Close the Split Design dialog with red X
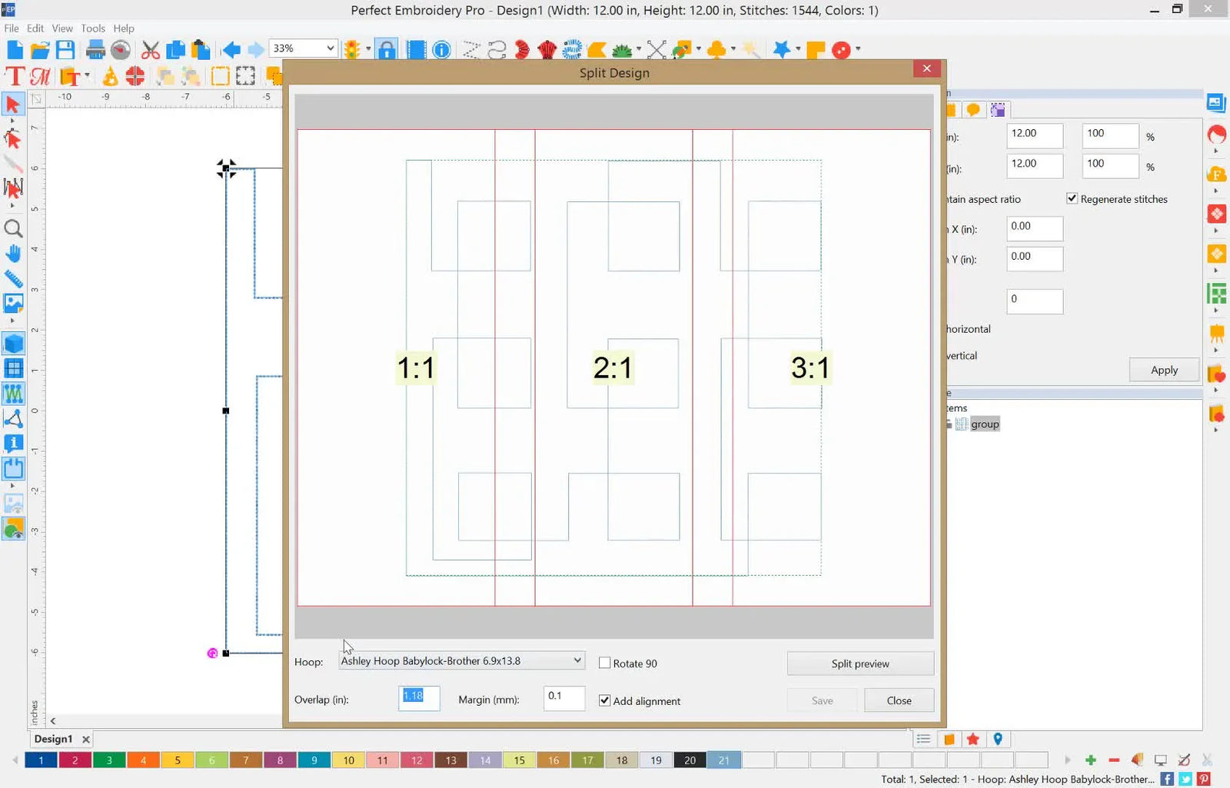The image size is (1230, 788). click(x=927, y=68)
